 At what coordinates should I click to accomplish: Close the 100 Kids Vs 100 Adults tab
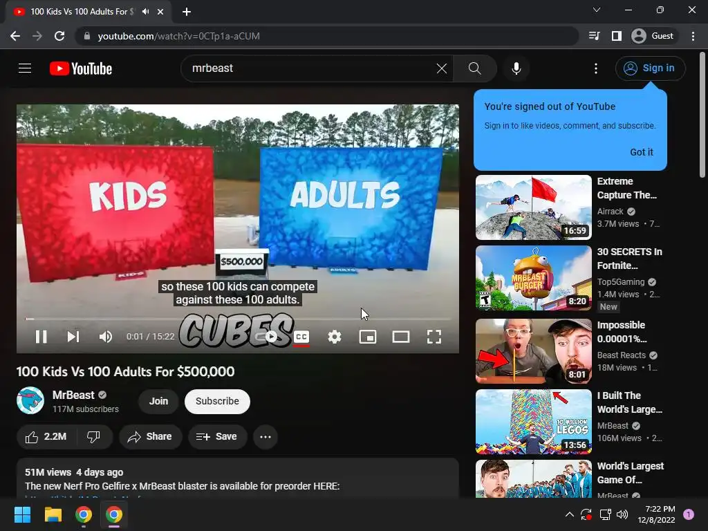pyautogui.click(x=160, y=12)
